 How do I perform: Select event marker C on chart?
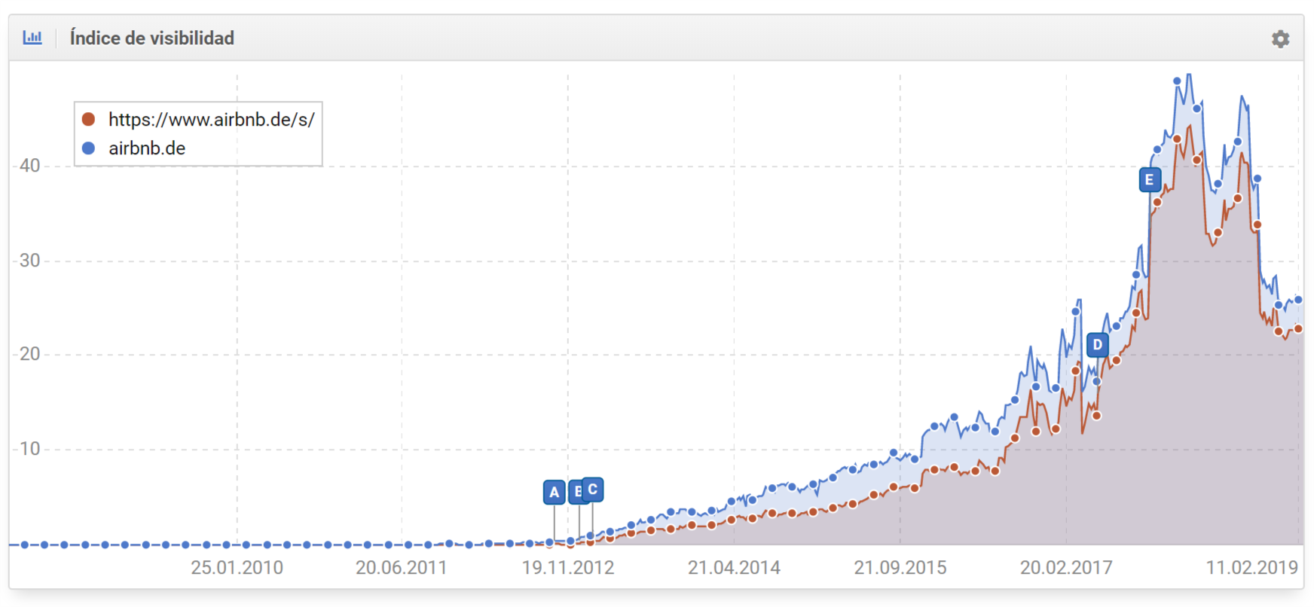(x=593, y=490)
